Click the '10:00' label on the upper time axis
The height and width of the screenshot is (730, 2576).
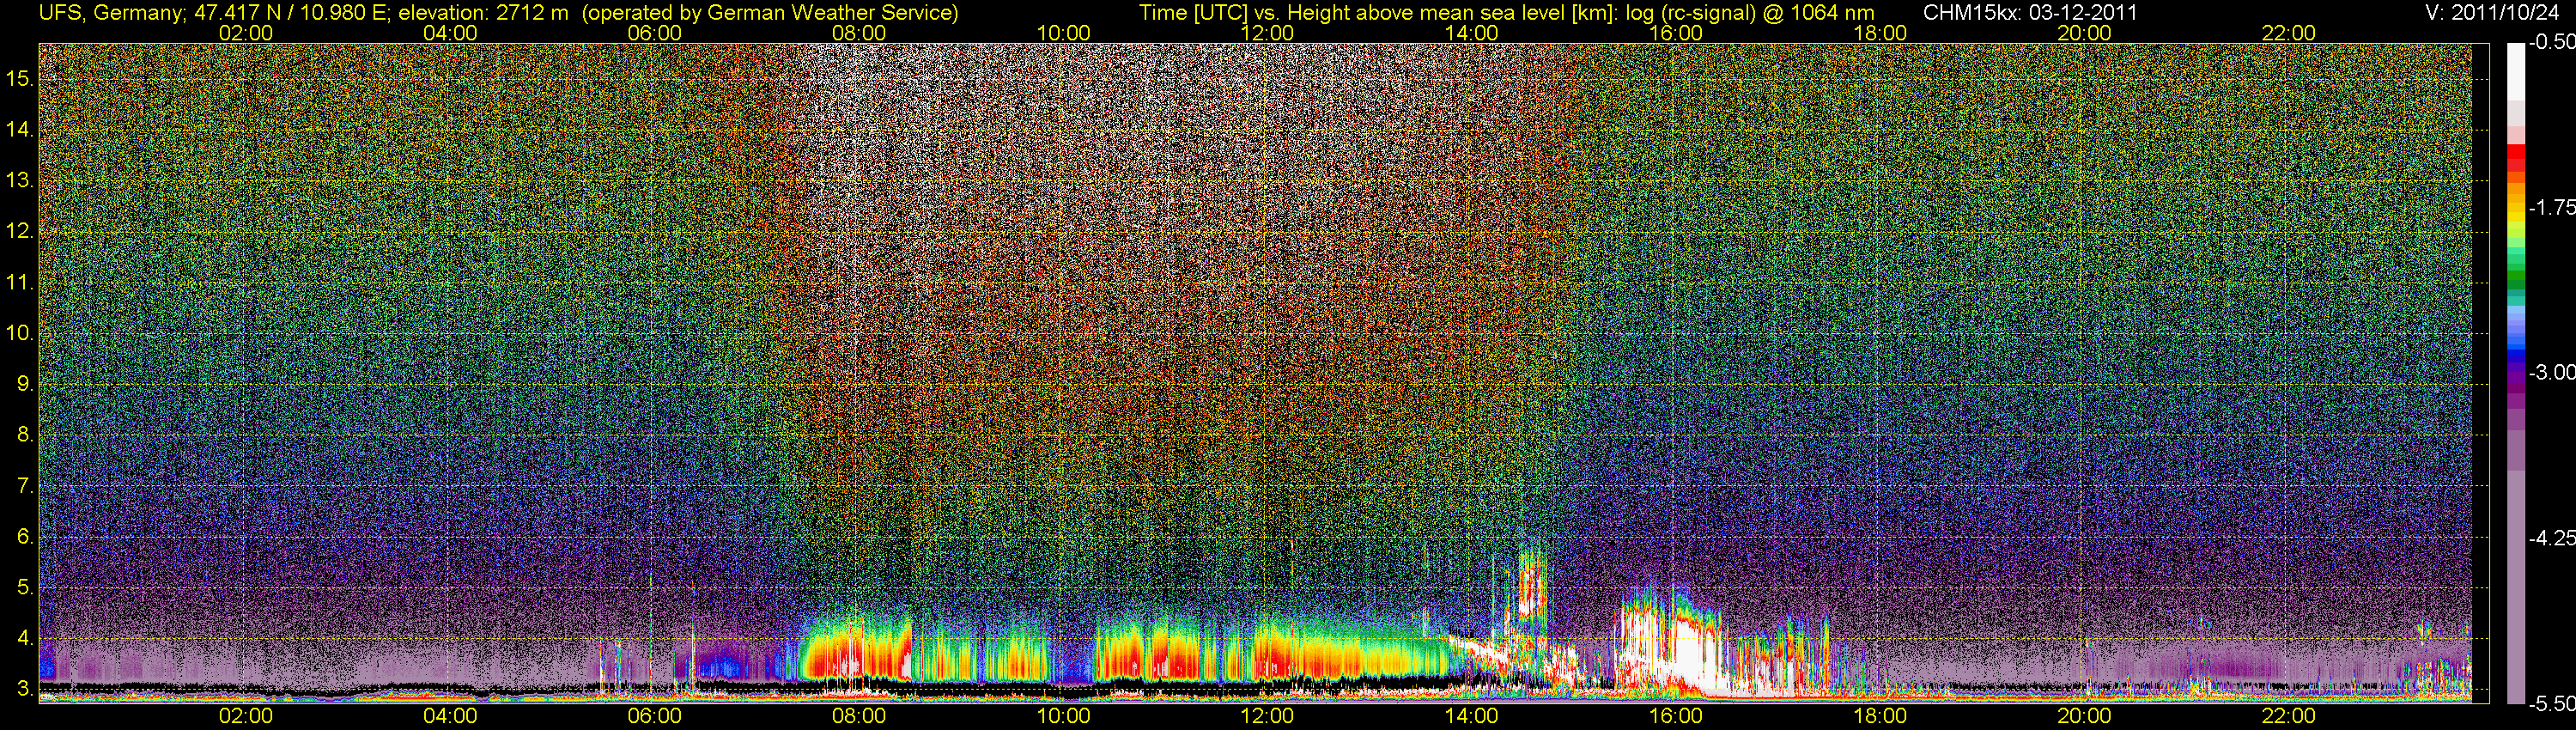[x=1063, y=33]
